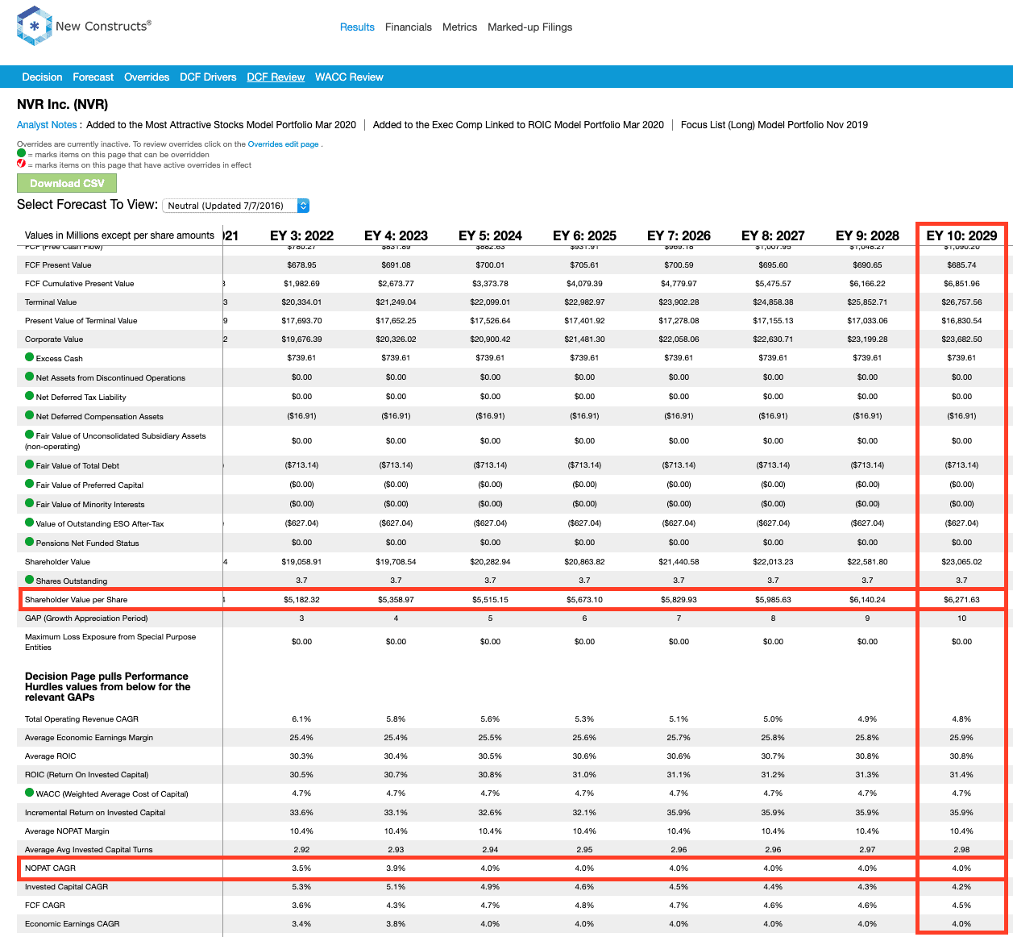Select the $26,757.56 Terminal Value cell
Viewport: 1013px width, 937px height.
[x=961, y=302]
